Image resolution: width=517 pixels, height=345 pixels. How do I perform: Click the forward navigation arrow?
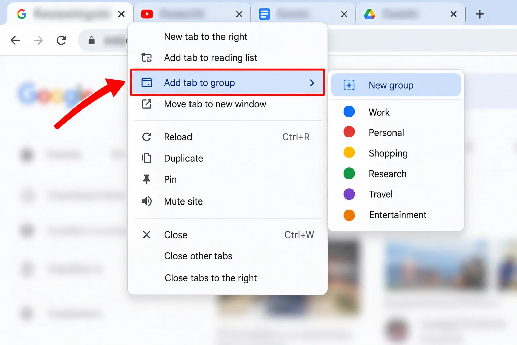pyautogui.click(x=38, y=41)
